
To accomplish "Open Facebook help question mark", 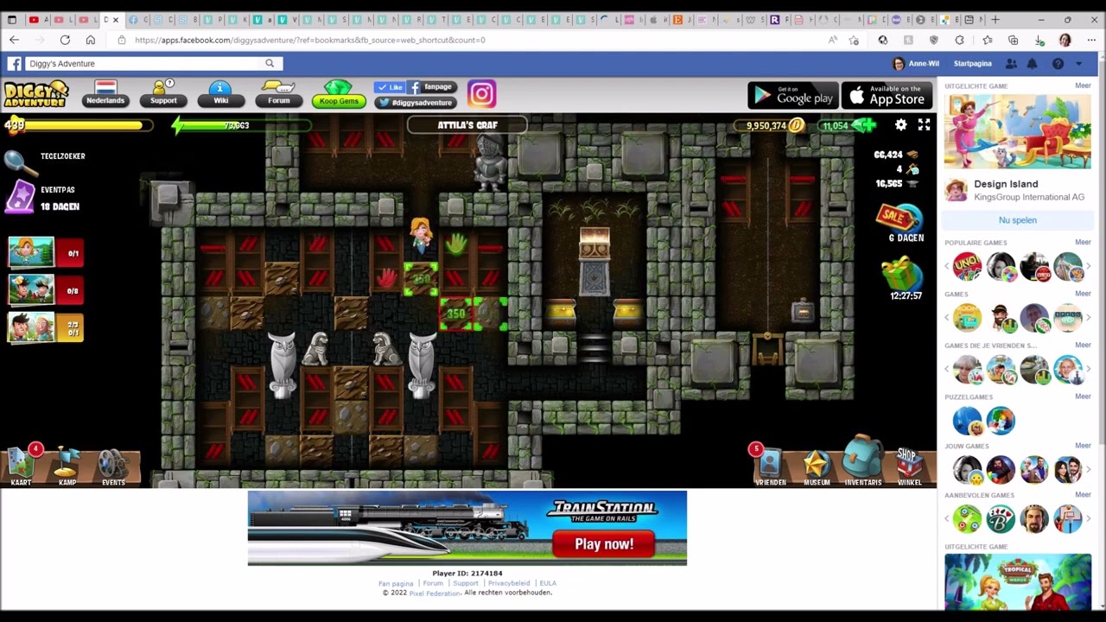I will (x=1058, y=63).
